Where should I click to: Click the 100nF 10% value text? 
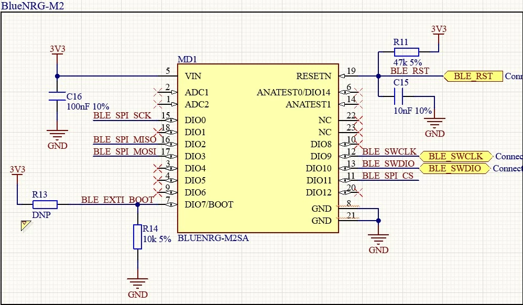coord(88,106)
